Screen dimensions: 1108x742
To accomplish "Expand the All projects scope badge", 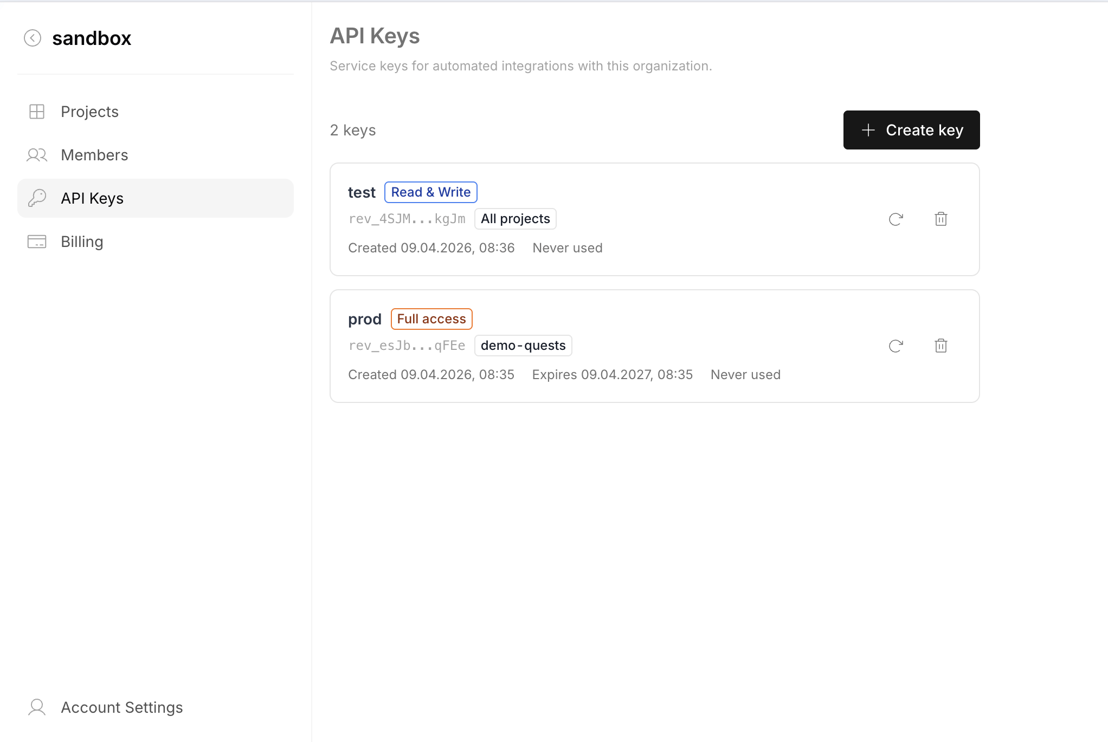I will 515,218.
